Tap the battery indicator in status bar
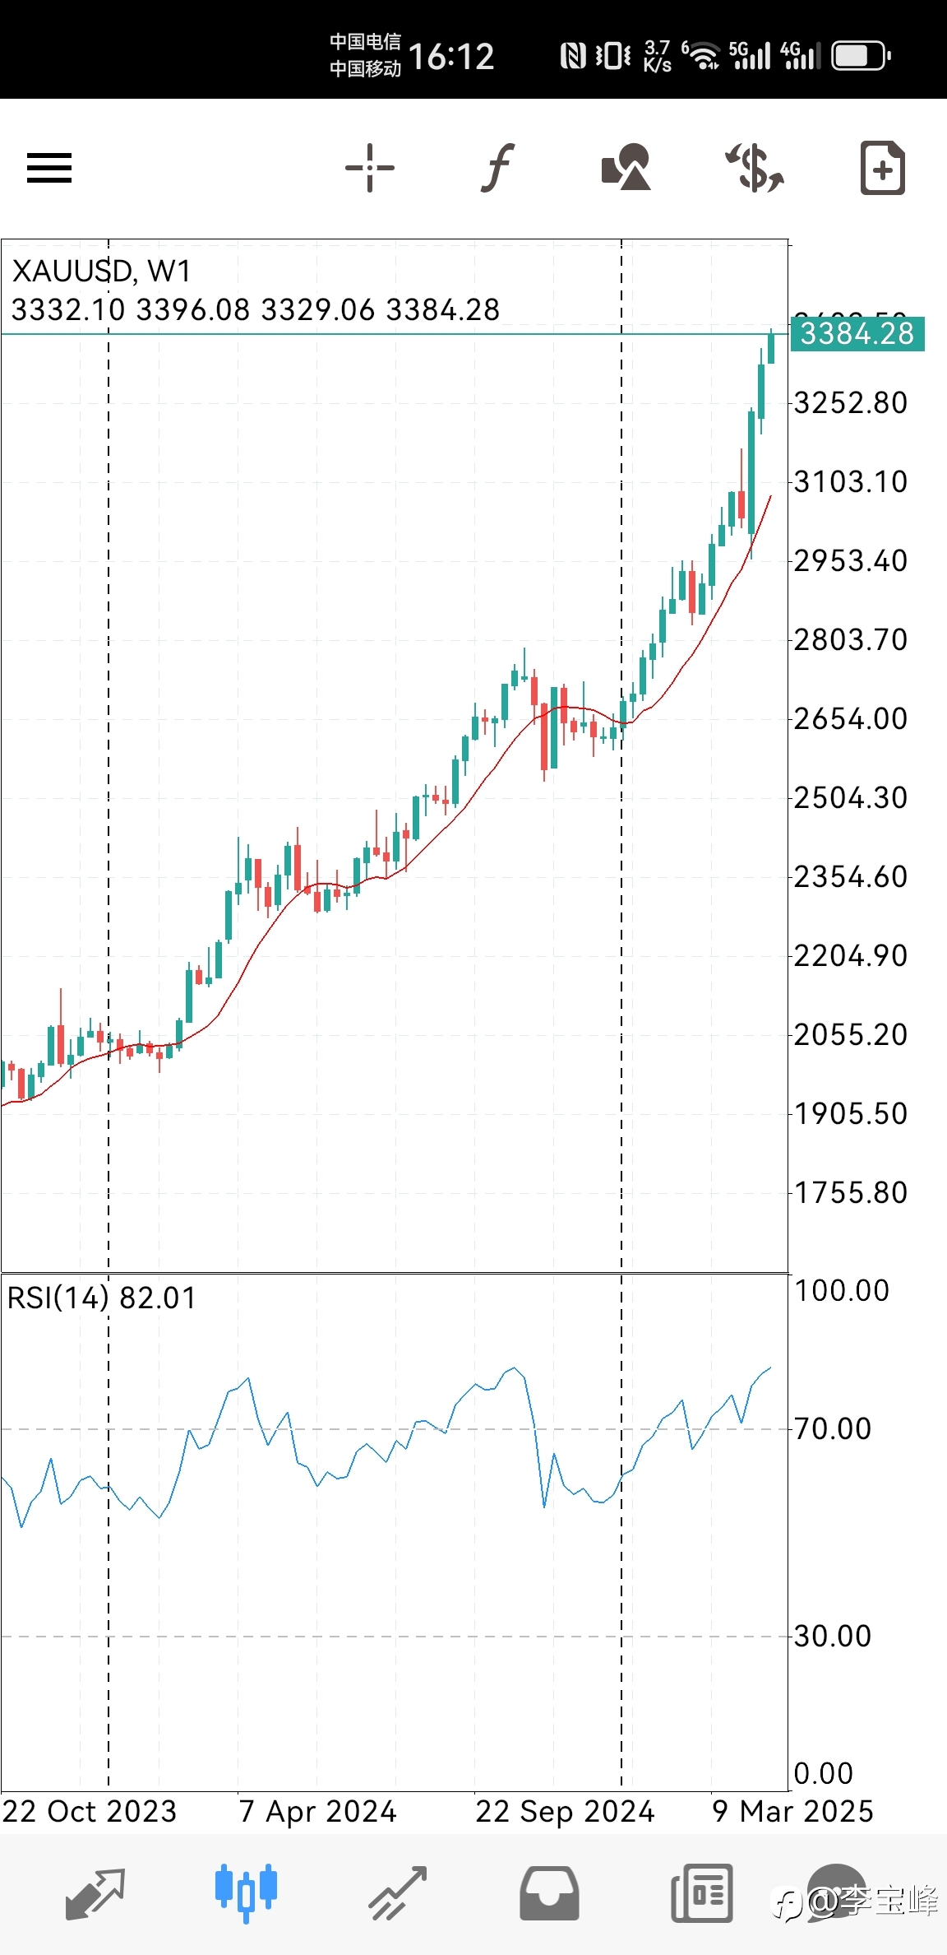The height and width of the screenshot is (1955, 947). click(861, 56)
